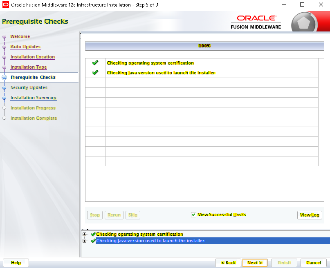This screenshot has height=268, width=330.
Task: Close the installer window
Action: pyautogui.click(x=321, y=4)
